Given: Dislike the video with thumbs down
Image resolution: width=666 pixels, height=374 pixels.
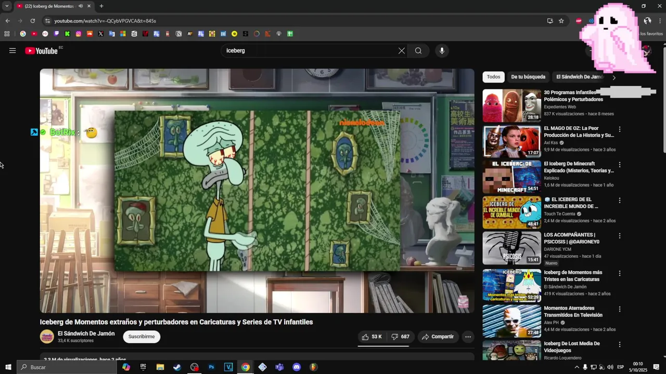Looking at the screenshot, I should (x=400, y=337).
